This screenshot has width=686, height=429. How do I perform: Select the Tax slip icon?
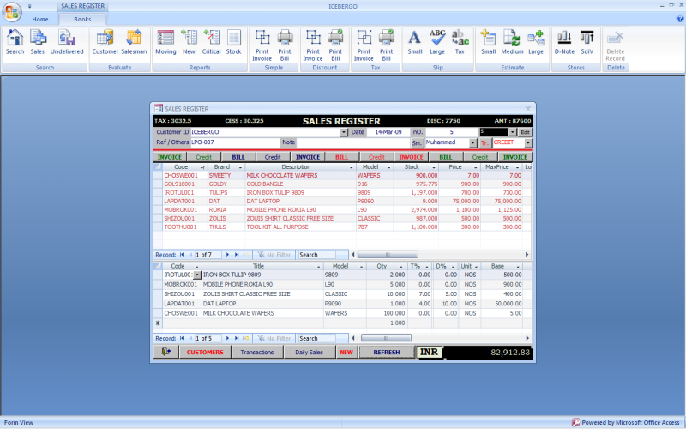[460, 42]
